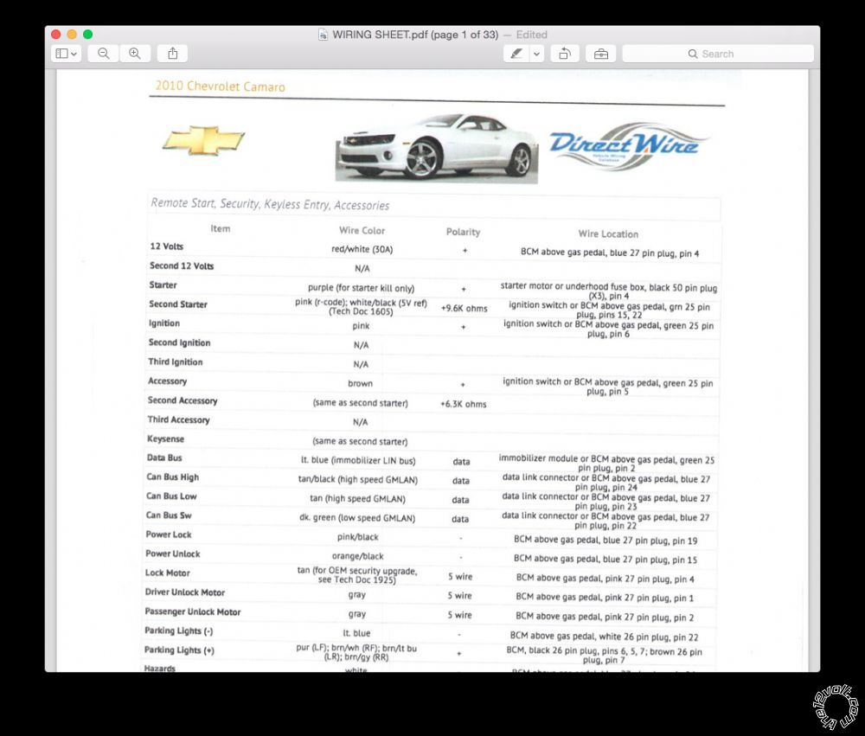The image size is (865, 736).
Task: Expand the highlight color dropdown arrow
Action: click(x=536, y=54)
